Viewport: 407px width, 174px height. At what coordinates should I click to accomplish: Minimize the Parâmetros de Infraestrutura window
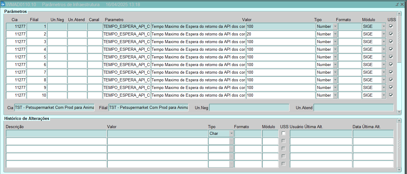tap(397, 4)
